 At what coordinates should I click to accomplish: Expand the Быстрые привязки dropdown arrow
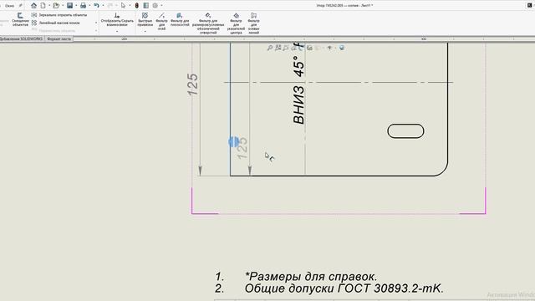point(145,32)
